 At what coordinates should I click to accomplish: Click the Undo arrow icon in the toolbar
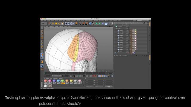tap(43, 23)
